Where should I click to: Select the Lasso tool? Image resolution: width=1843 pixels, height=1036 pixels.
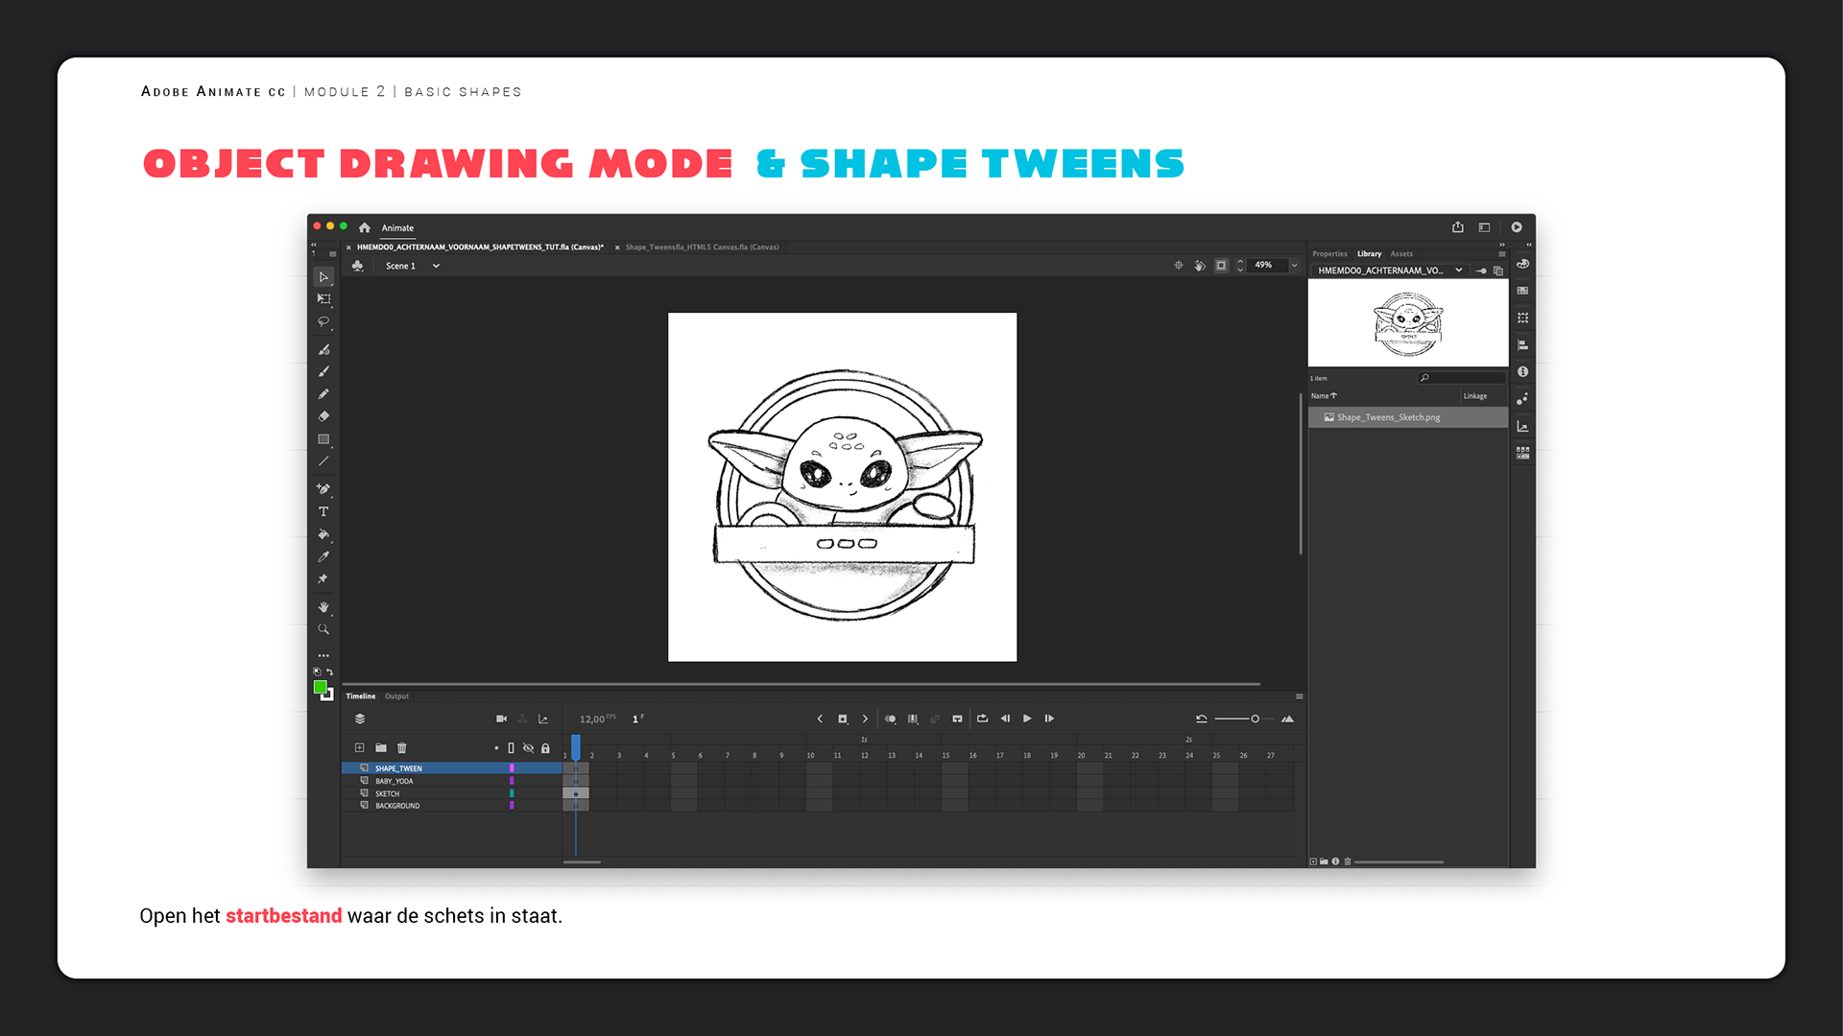pos(323,322)
